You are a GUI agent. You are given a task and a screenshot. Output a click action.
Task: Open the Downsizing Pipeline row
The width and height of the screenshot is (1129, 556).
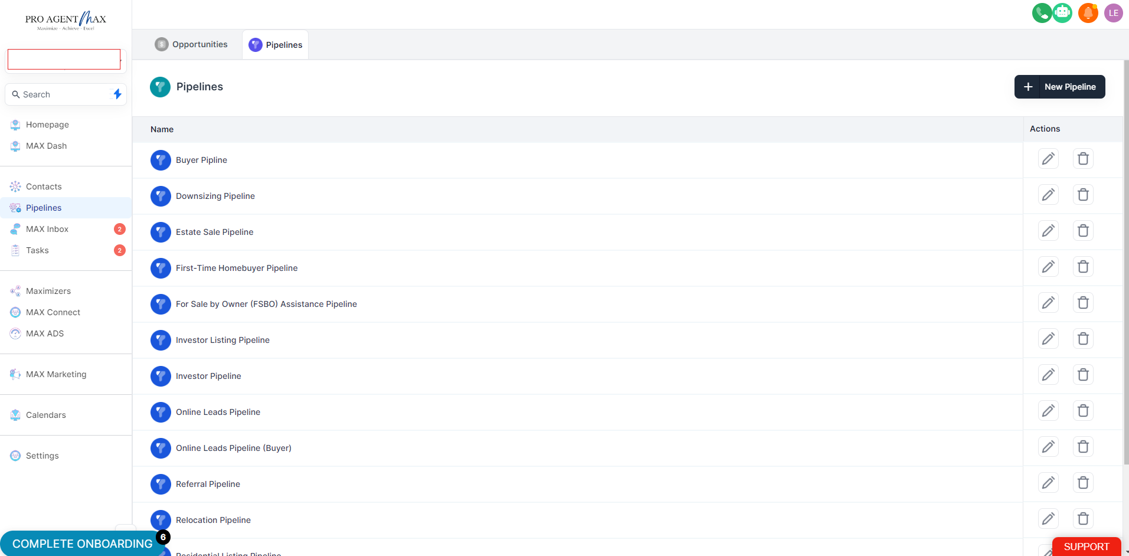point(578,196)
